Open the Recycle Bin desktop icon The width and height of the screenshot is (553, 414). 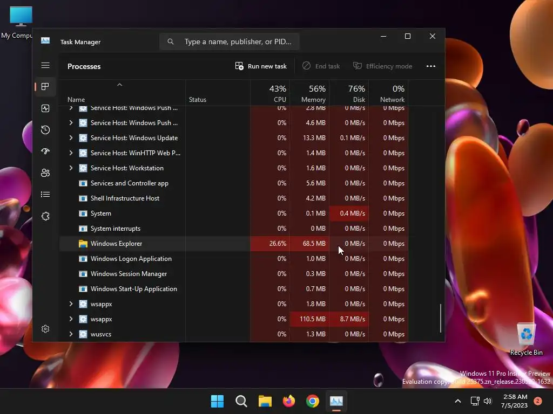click(526, 340)
